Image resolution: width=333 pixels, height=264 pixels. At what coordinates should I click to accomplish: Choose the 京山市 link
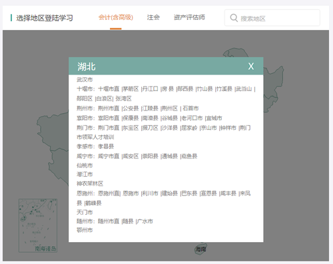coord(209,128)
